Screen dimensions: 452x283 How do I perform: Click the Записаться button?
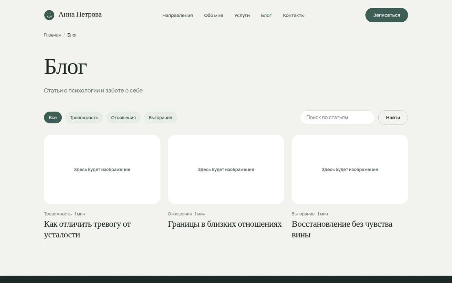(x=386, y=15)
